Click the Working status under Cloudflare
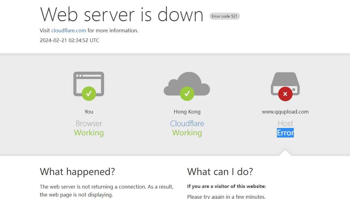The height and width of the screenshot is (199, 350). tap(187, 133)
